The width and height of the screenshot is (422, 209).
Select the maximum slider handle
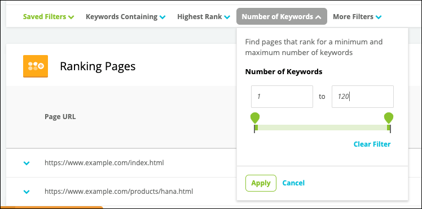[x=389, y=118]
